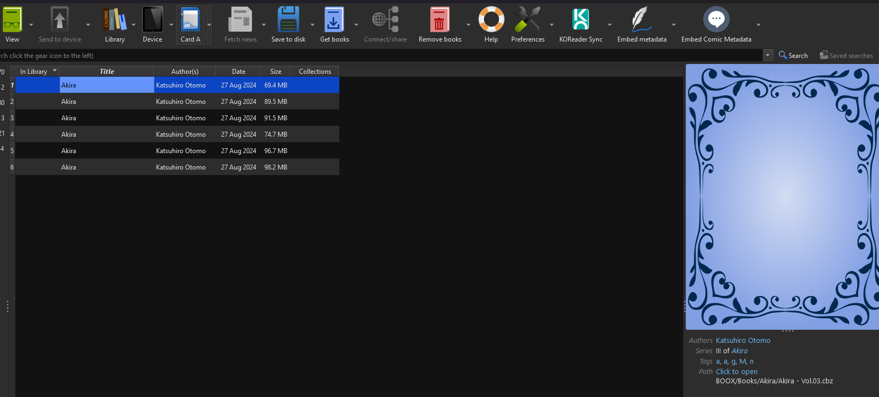Image resolution: width=879 pixels, height=397 pixels.
Task: Select the 98.2 MB size cell
Action: 276,167
